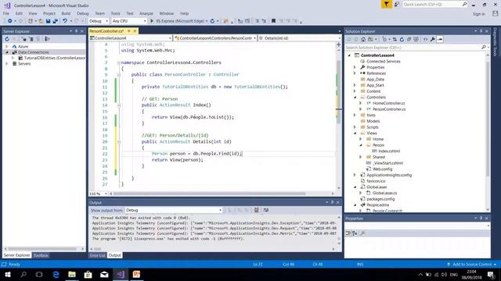Collapse the Details method code region
Viewport: 501px width, 281px height.
pyautogui.click(x=119, y=142)
